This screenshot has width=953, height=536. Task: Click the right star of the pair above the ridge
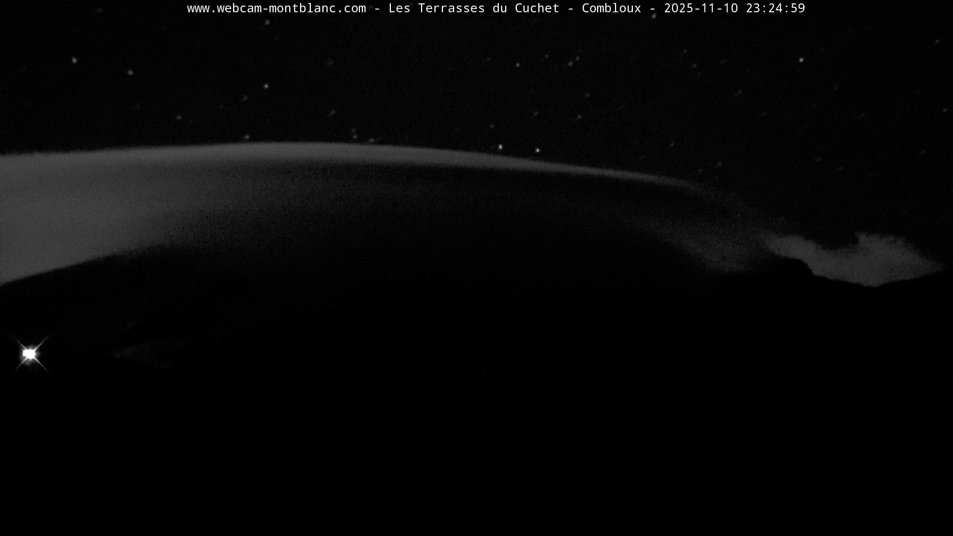pyautogui.click(x=537, y=150)
